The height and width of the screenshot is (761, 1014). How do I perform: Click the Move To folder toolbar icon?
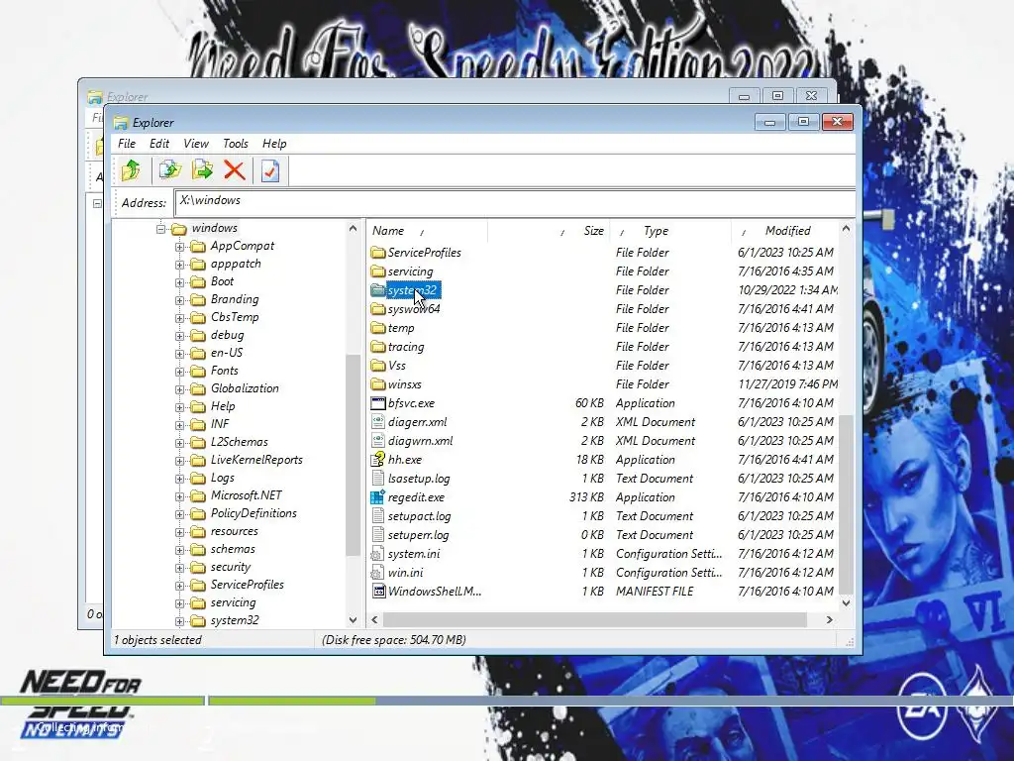tap(202, 170)
